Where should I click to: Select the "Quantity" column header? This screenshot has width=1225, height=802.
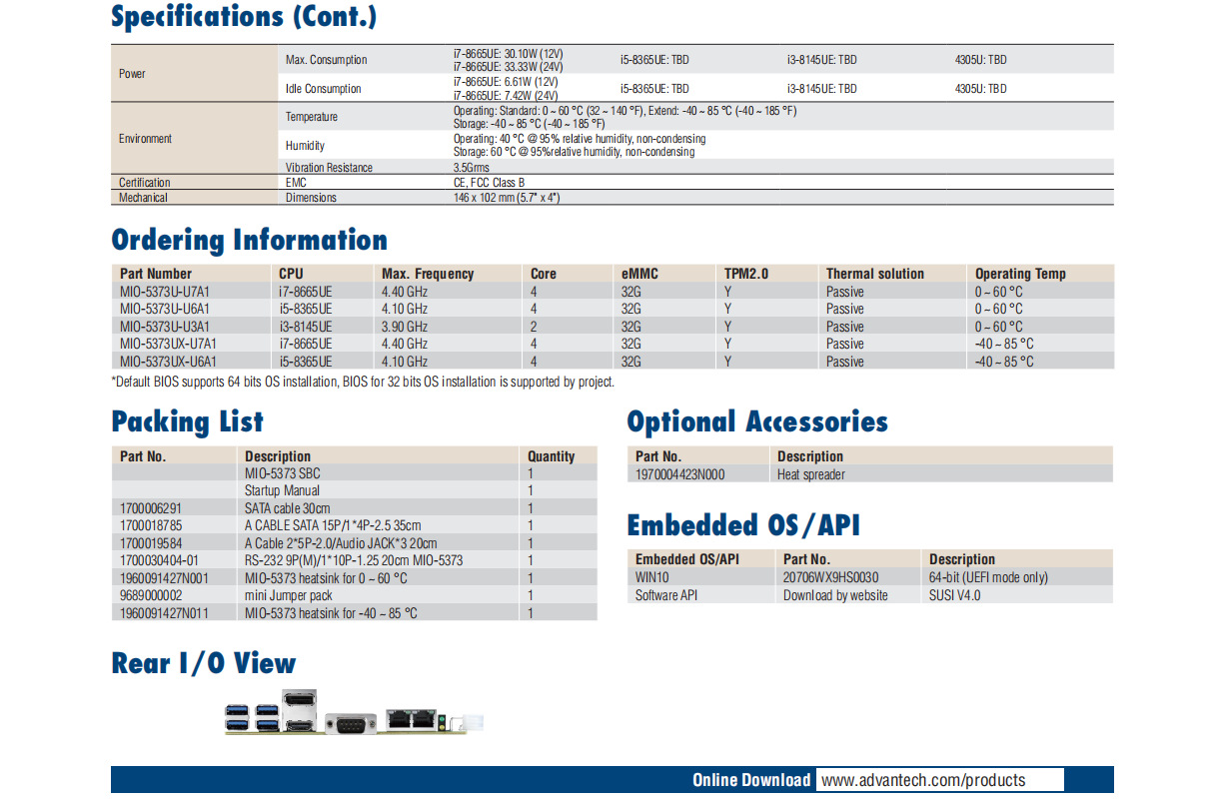(552, 456)
